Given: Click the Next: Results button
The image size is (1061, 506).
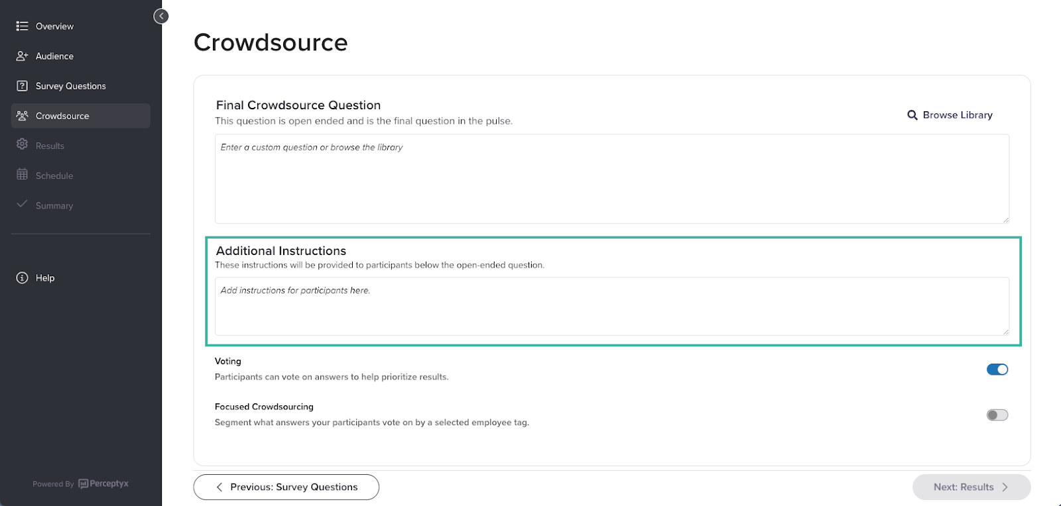Looking at the screenshot, I should pos(971,487).
